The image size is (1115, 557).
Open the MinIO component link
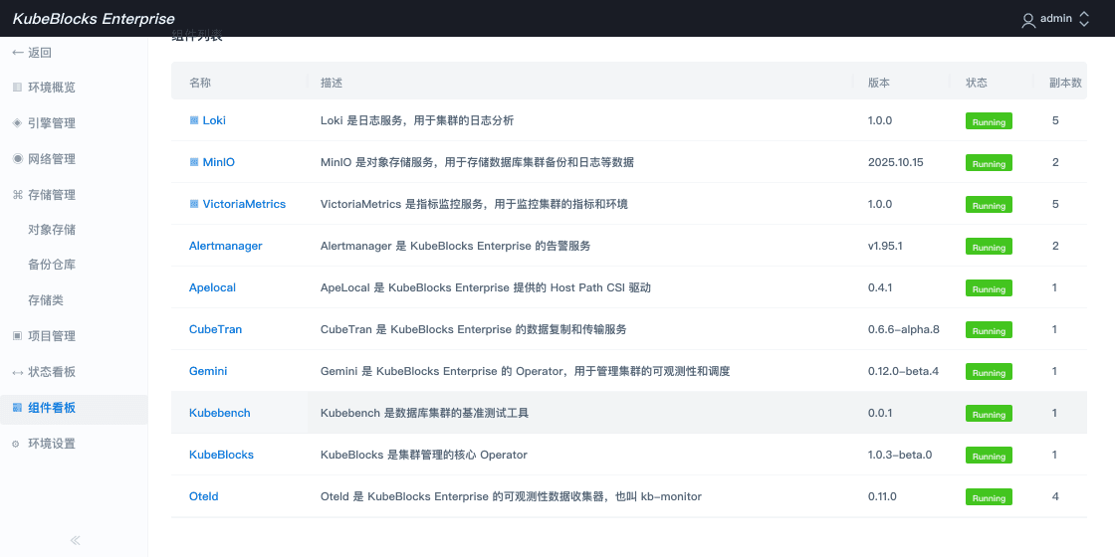click(218, 163)
